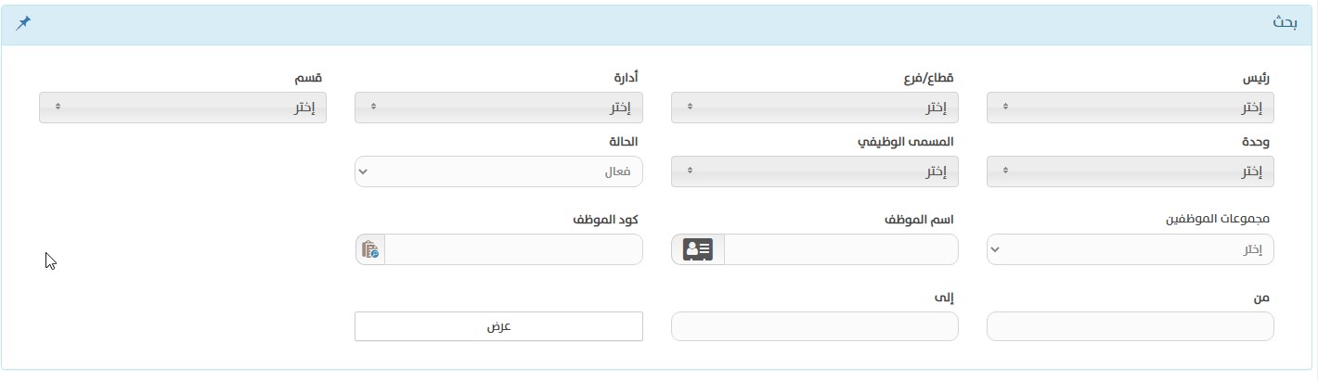Click the clipboard paste icon beside كود الموظف
The width and height of the screenshot is (1318, 381).
(370, 249)
